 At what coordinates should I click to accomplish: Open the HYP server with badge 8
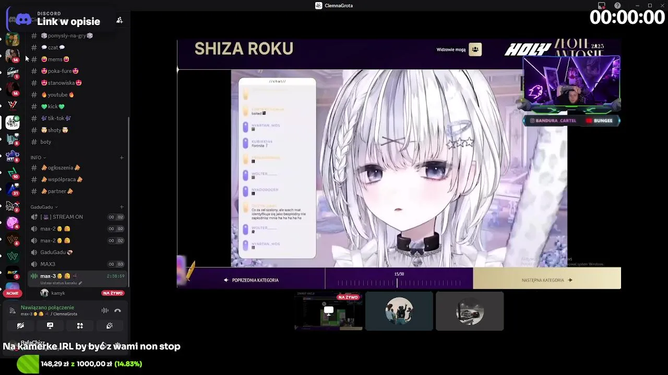tap(13, 156)
